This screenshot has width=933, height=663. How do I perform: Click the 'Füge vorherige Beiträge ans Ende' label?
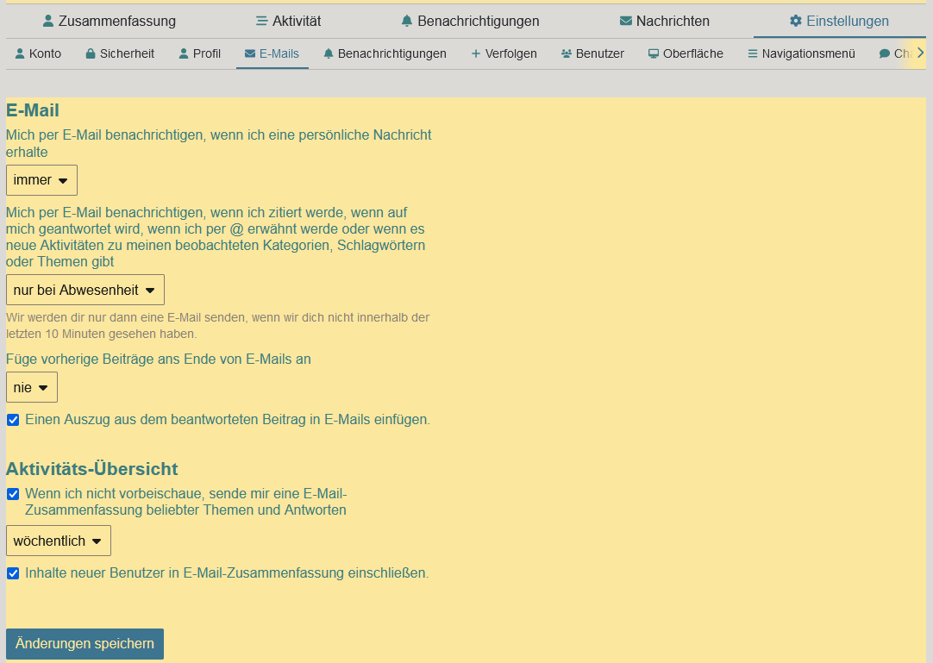click(x=159, y=359)
